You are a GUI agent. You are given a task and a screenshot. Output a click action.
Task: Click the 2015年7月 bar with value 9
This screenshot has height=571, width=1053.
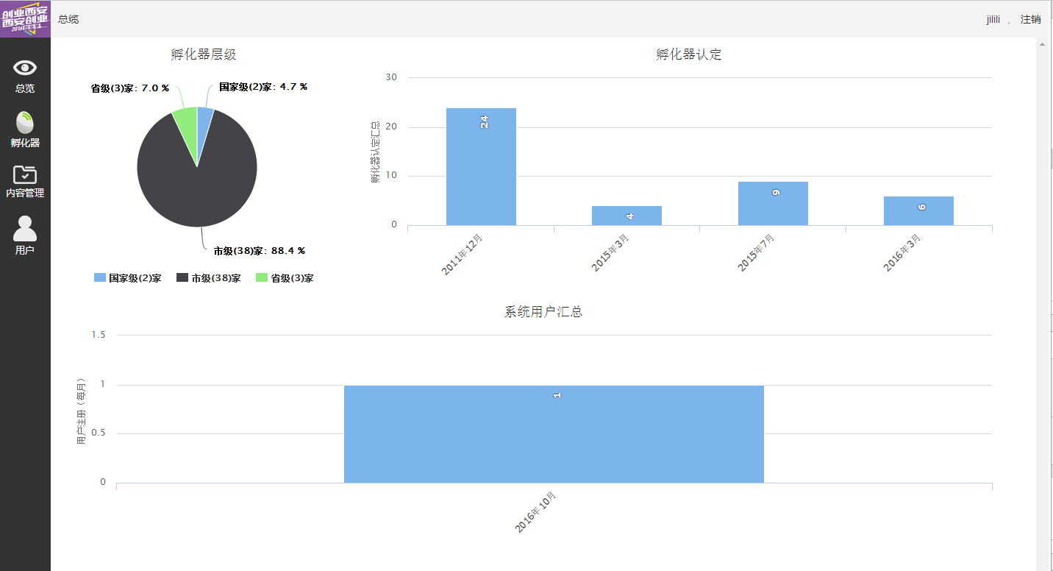pyautogui.click(x=773, y=204)
